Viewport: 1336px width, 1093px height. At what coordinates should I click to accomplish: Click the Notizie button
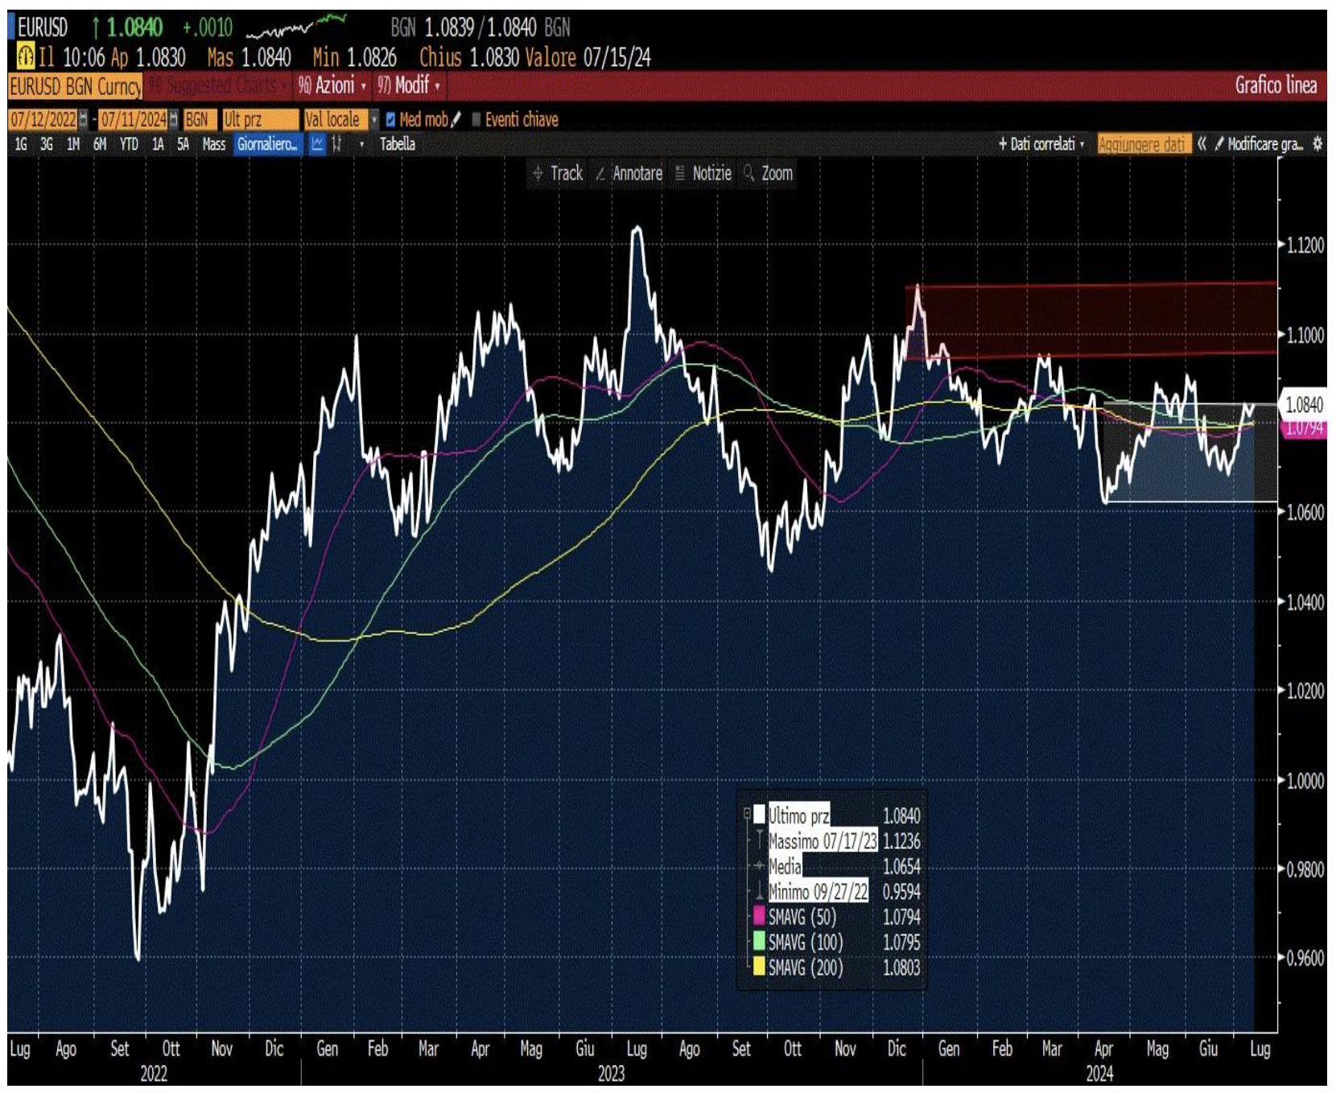click(703, 173)
